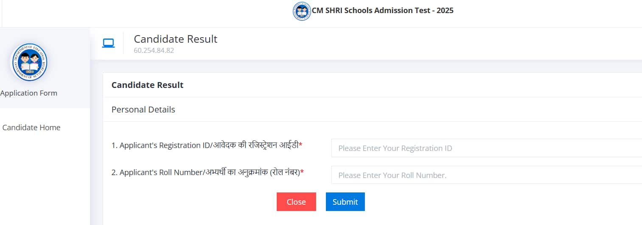Click the laptop icon beside Candidate Result
Screen dimensions: 642x225
click(108, 43)
